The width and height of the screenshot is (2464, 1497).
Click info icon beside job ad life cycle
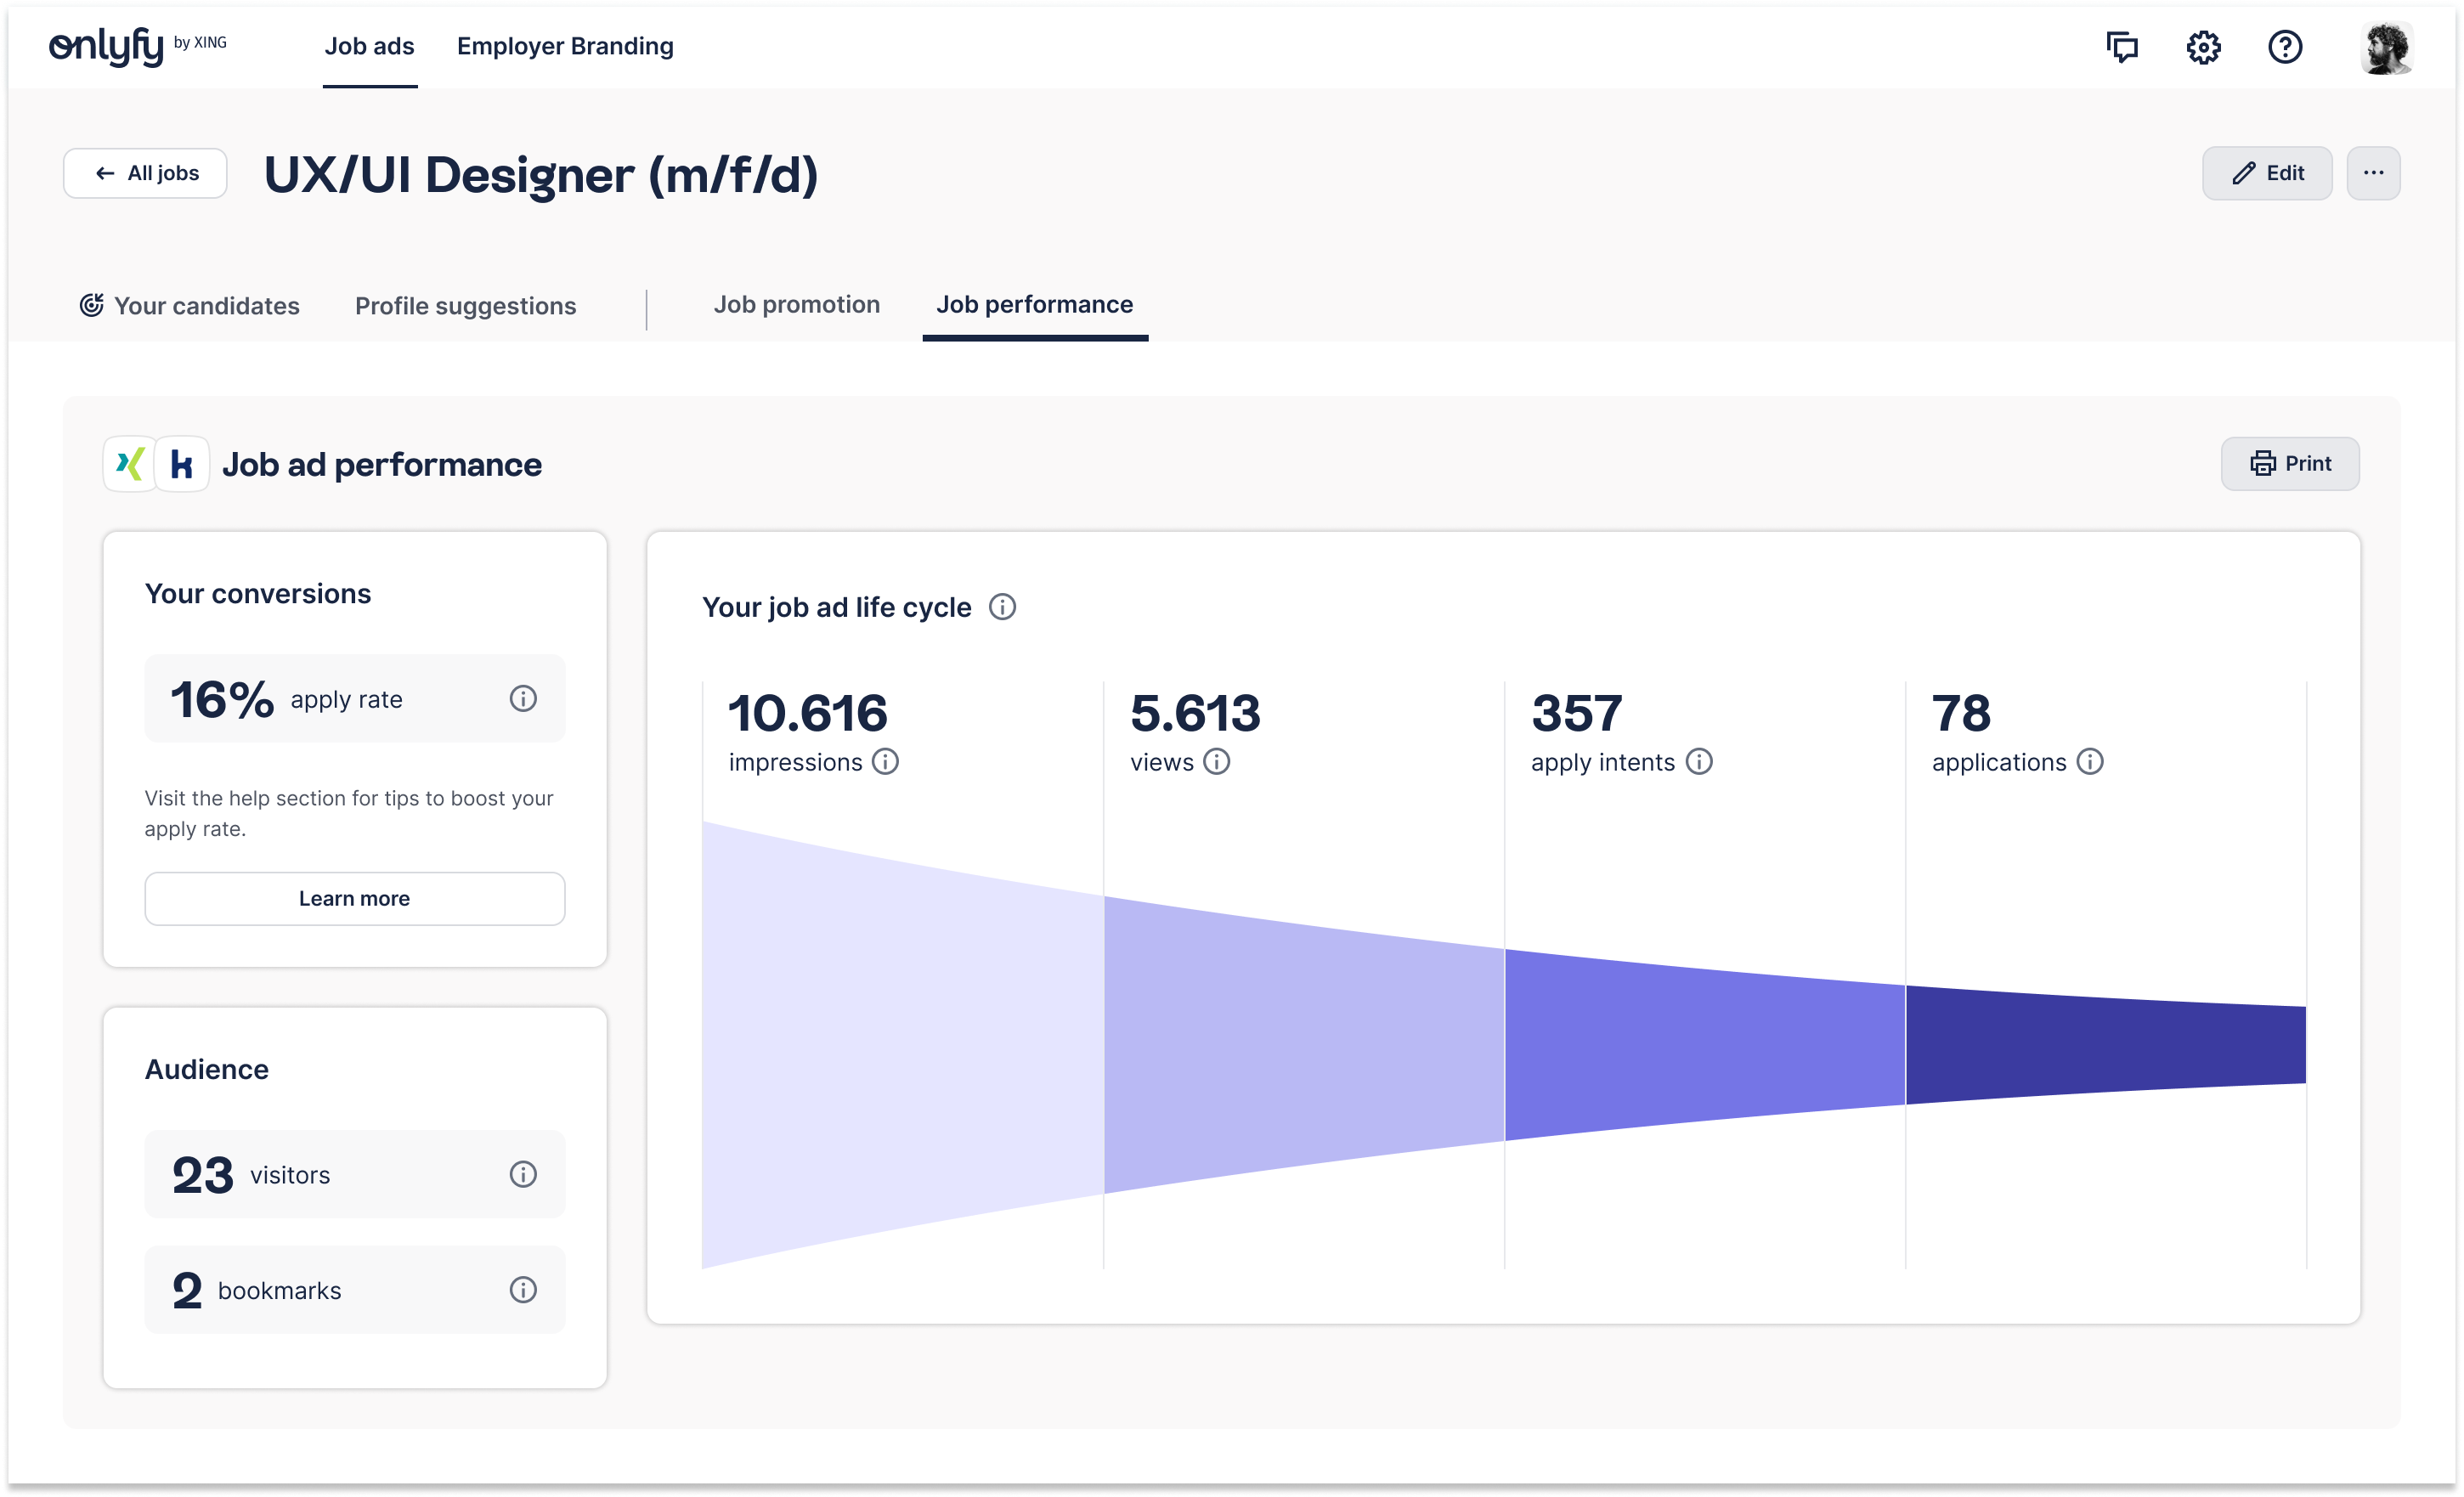pos(1002,607)
